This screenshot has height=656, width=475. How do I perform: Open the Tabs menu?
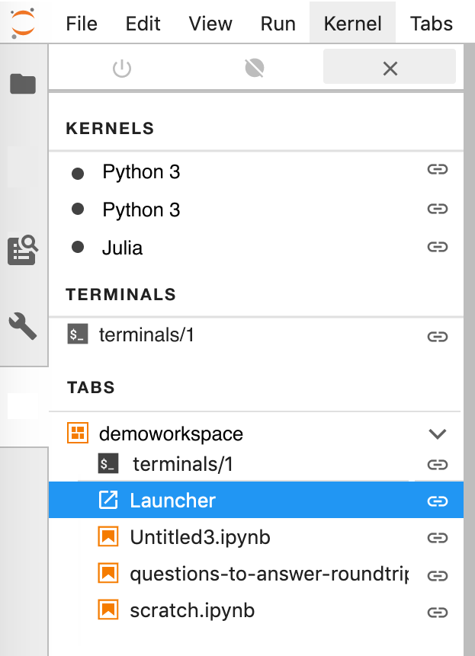coord(431,23)
